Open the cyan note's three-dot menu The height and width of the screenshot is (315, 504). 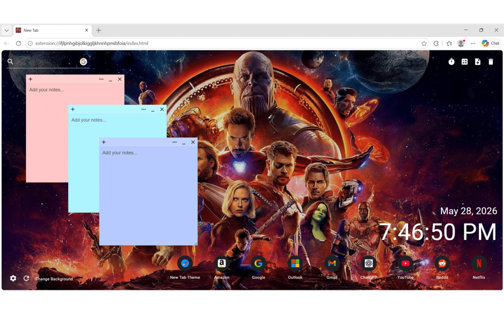144,109
